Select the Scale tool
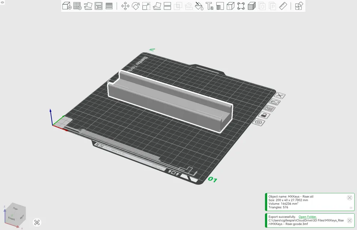Viewport: 357px width, 230px height. pyautogui.click(x=146, y=6)
